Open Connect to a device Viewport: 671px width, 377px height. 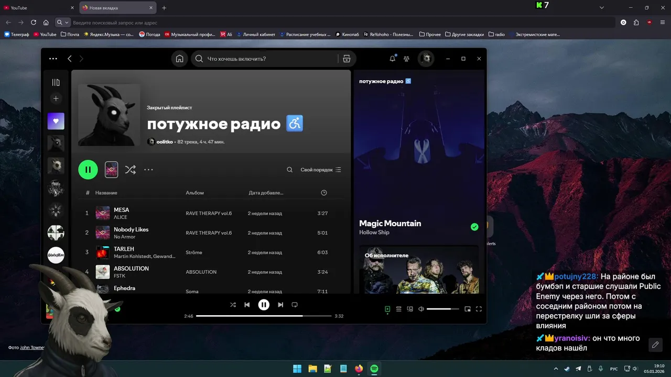coord(410,309)
